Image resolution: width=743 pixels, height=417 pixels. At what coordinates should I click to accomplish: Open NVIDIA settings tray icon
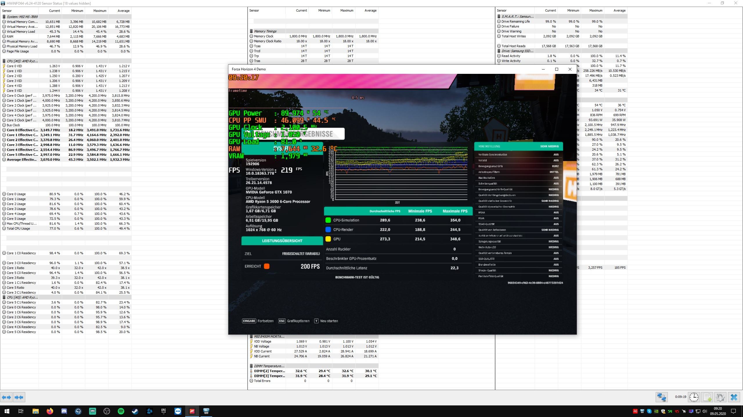tap(656, 411)
